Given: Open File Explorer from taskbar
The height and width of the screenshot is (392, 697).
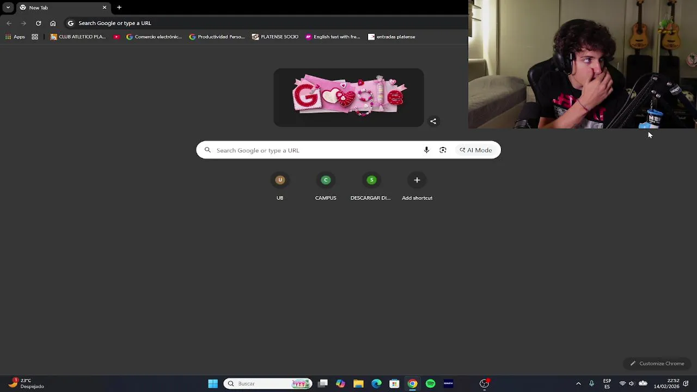Looking at the screenshot, I should coord(358,384).
